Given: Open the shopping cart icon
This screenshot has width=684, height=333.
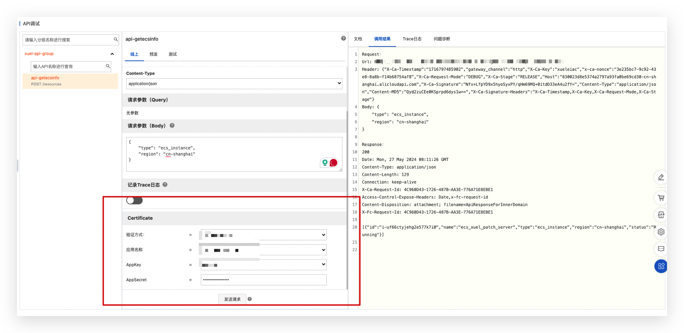Looking at the screenshot, I should (x=661, y=198).
